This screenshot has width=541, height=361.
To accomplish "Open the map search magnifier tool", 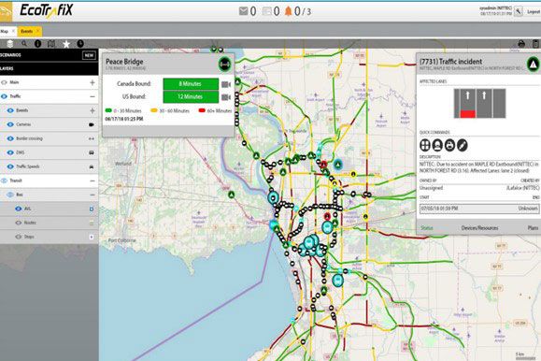I will (23, 44).
